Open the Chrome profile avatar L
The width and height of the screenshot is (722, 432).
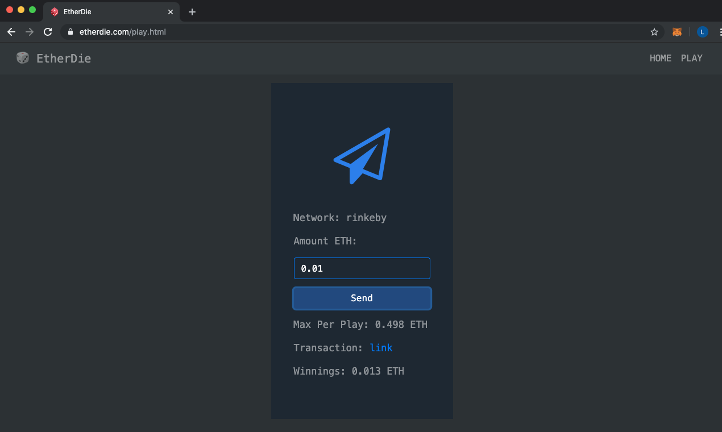point(702,32)
